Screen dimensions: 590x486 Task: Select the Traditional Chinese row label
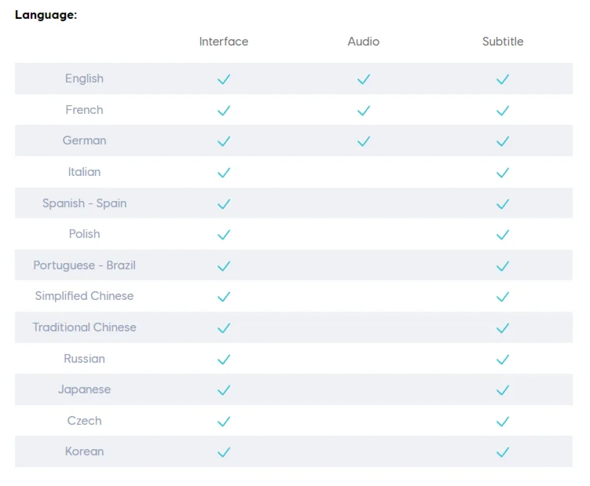pyautogui.click(x=84, y=327)
